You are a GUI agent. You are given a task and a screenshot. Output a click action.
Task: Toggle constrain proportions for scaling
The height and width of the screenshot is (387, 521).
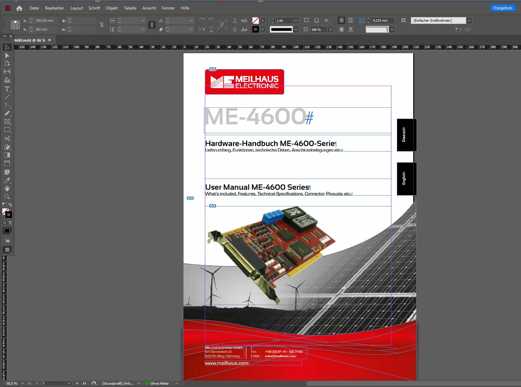(152, 25)
